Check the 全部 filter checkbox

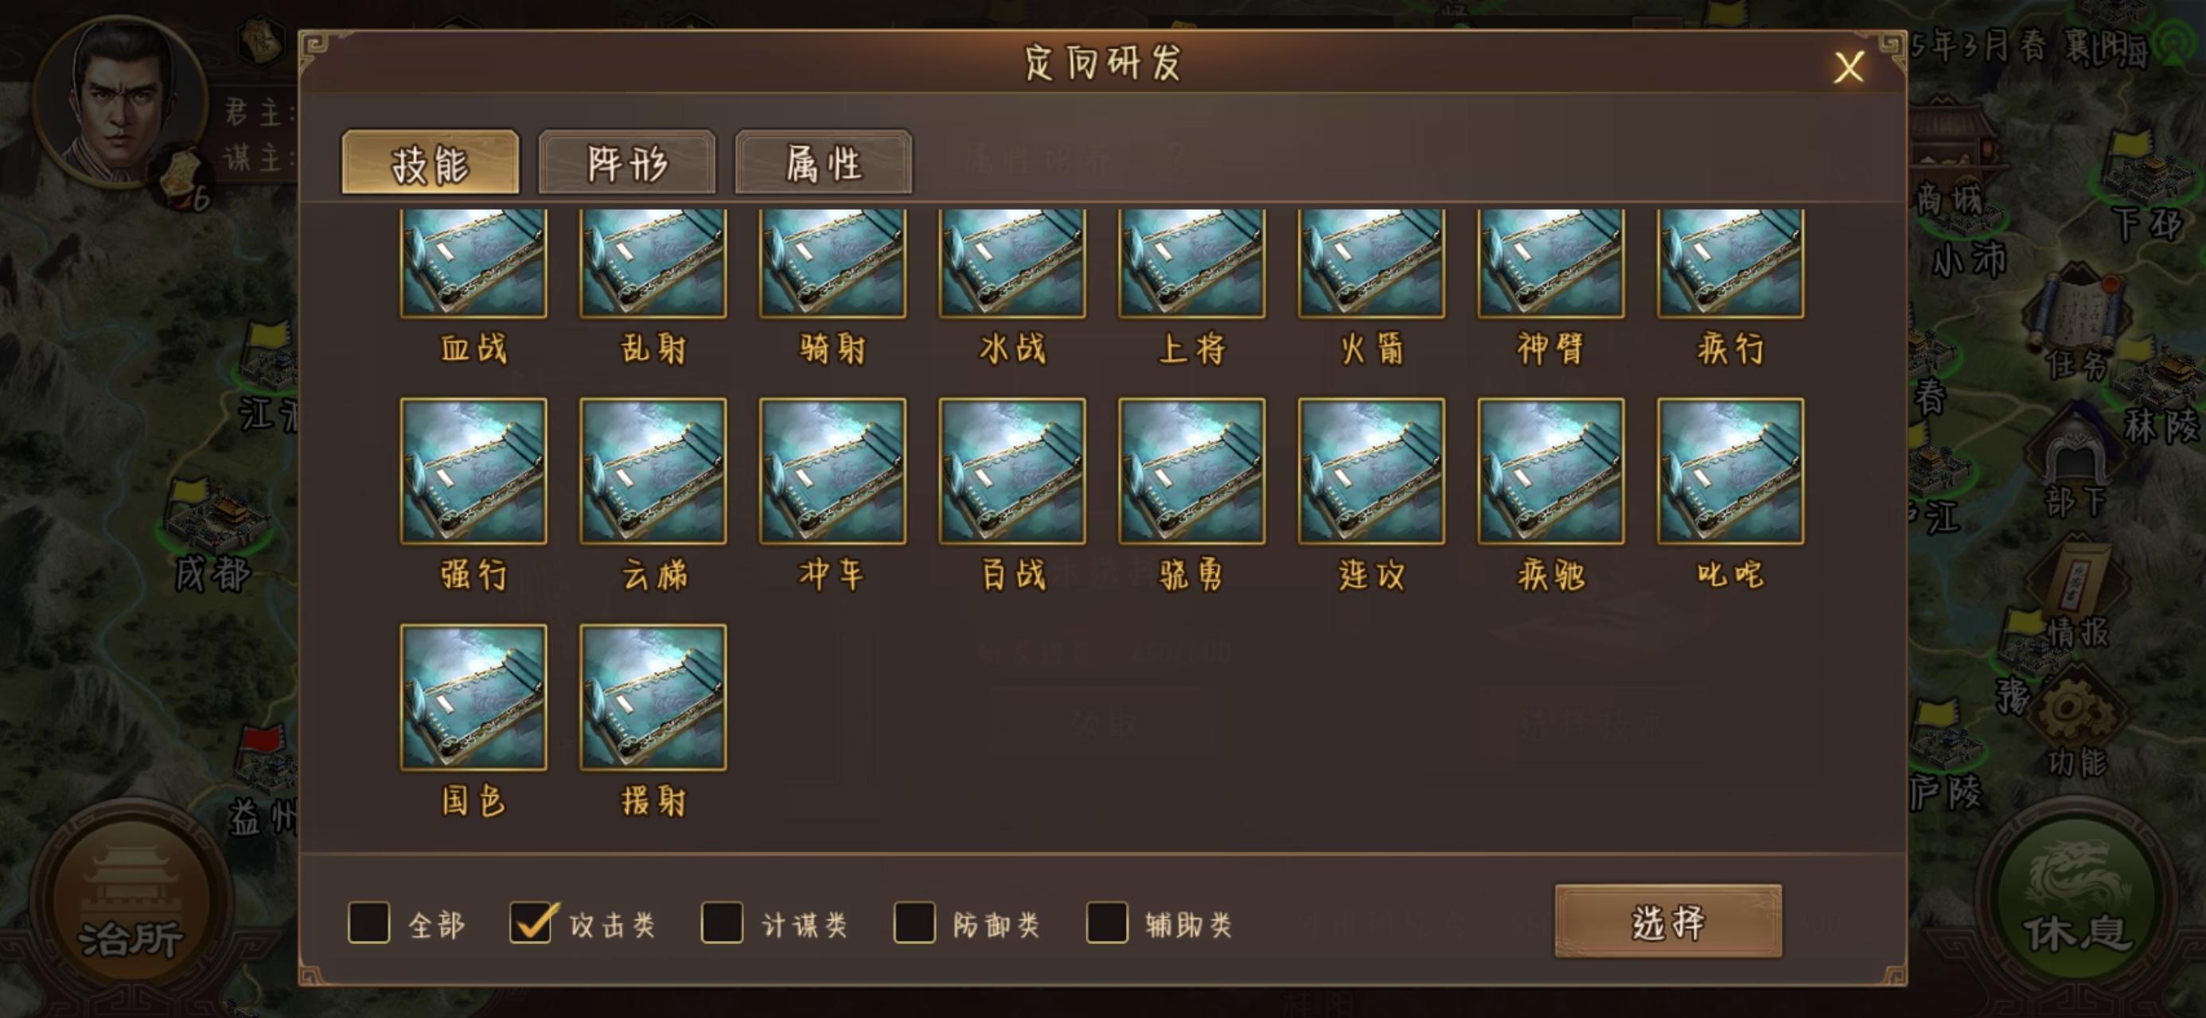[369, 922]
